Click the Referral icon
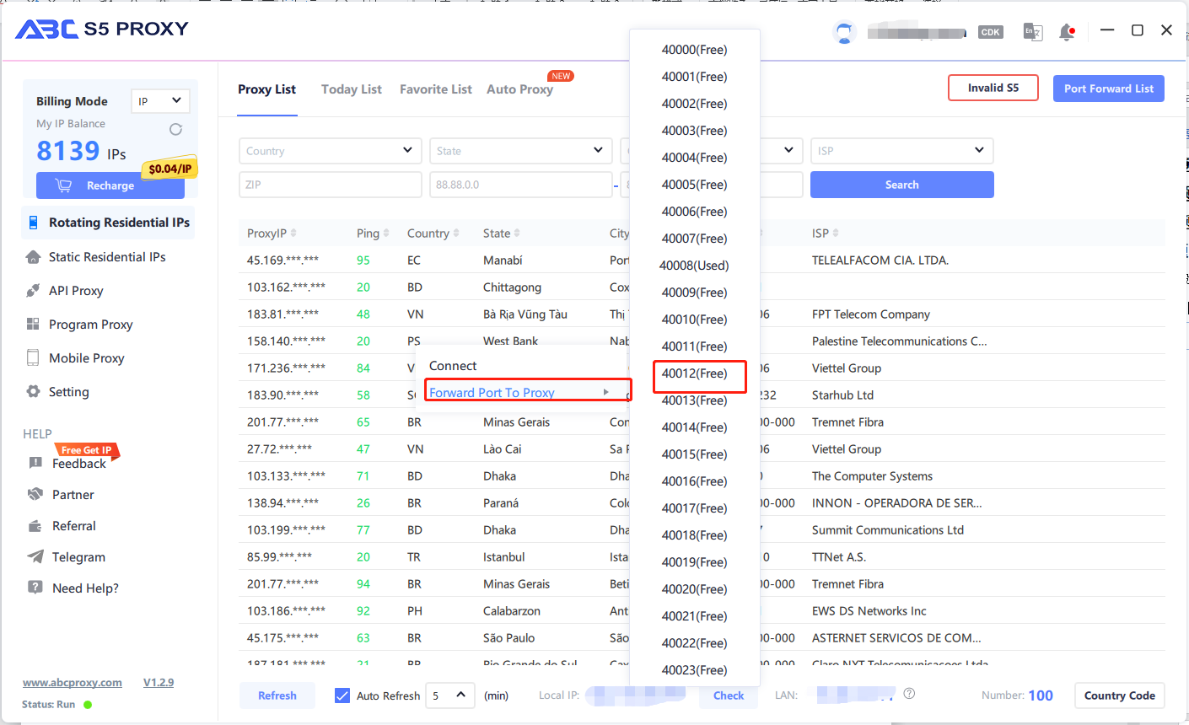Image resolution: width=1189 pixels, height=725 pixels. [x=35, y=526]
